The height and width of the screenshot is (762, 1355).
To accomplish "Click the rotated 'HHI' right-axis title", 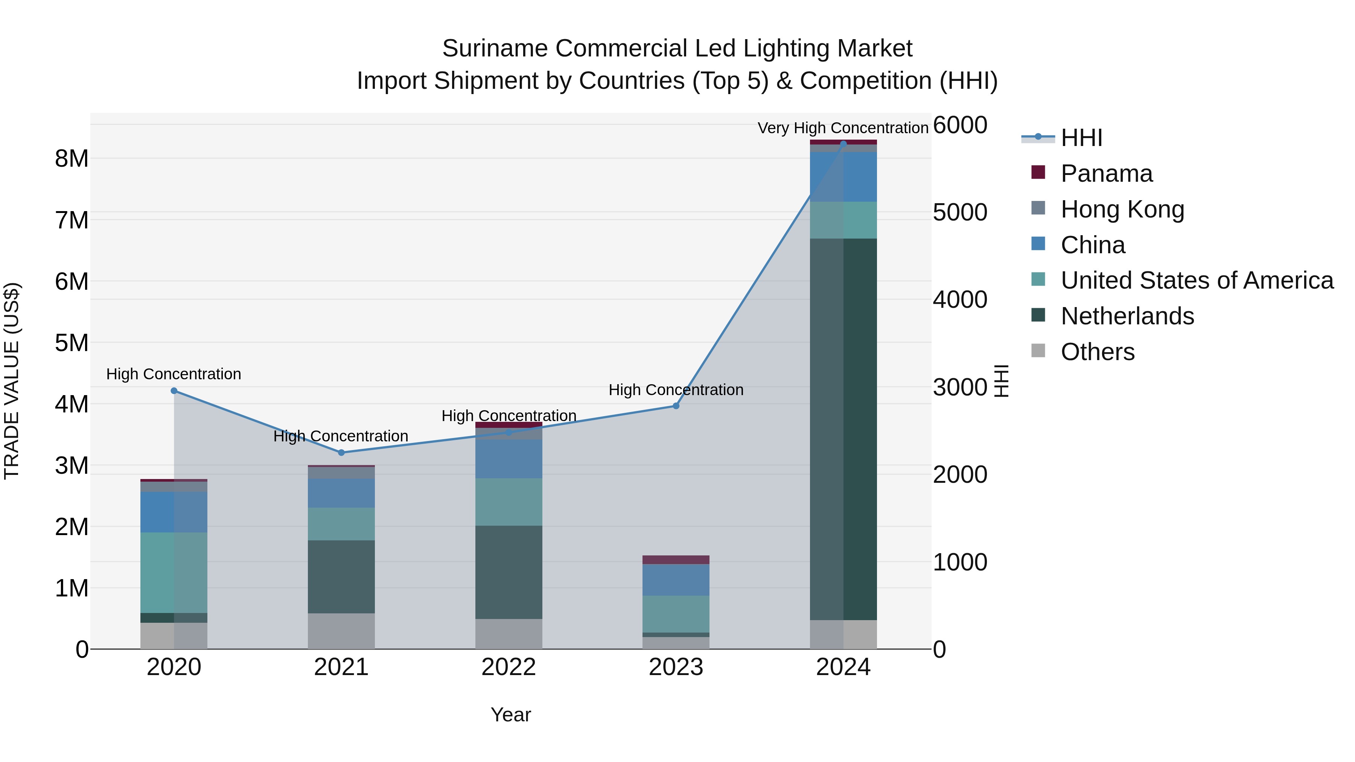I will click(x=1002, y=381).
